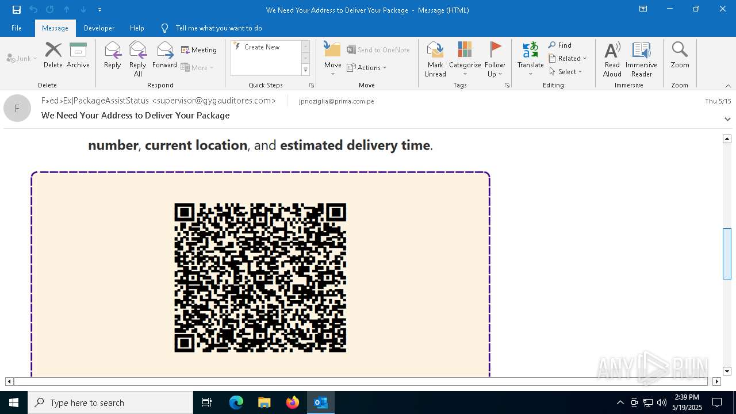Click the Tell me what you want box
736x414 pixels.
218,28
